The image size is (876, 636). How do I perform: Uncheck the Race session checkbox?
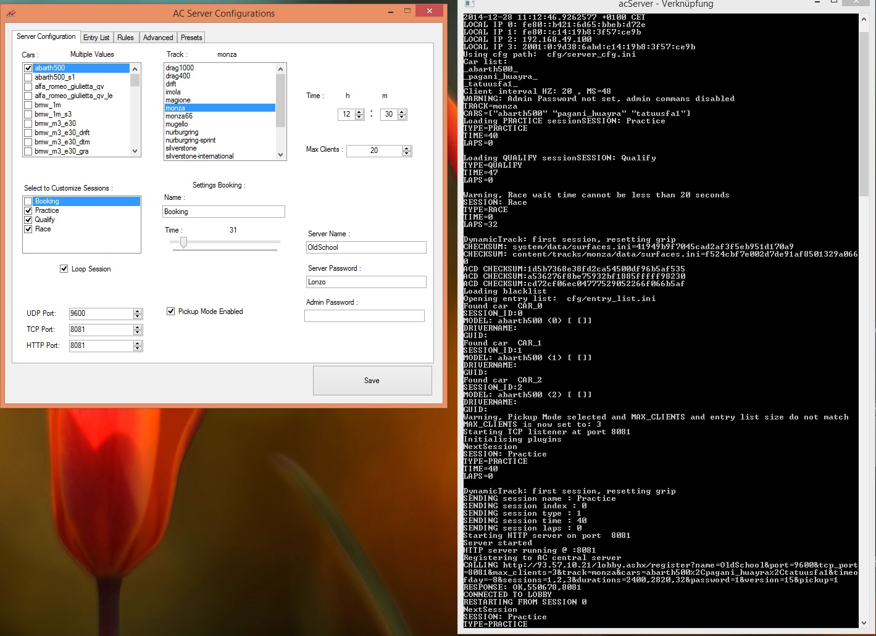click(x=28, y=229)
